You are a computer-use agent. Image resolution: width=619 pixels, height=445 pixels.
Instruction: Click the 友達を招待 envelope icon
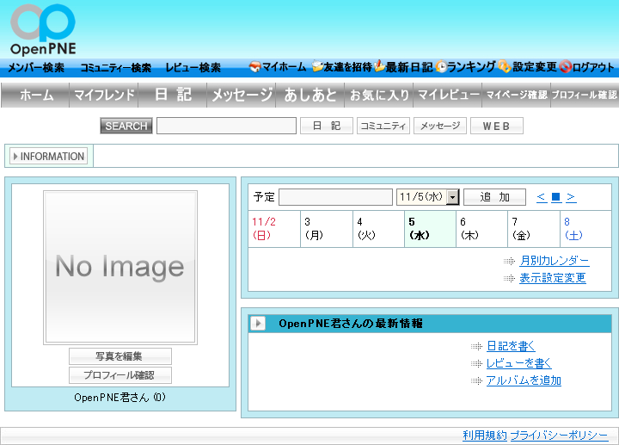click(x=317, y=67)
